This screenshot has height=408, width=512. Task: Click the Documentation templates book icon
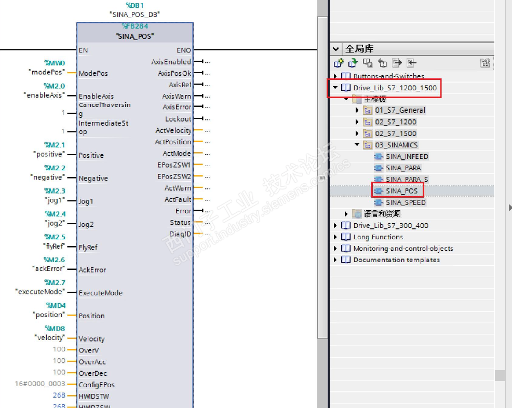[x=346, y=260]
